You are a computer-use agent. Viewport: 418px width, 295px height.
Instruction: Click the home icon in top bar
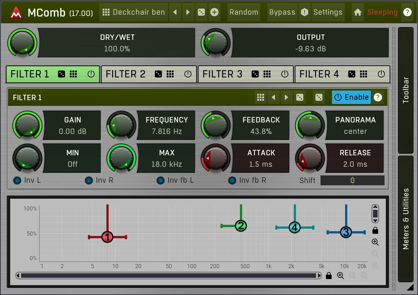click(357, 12)
